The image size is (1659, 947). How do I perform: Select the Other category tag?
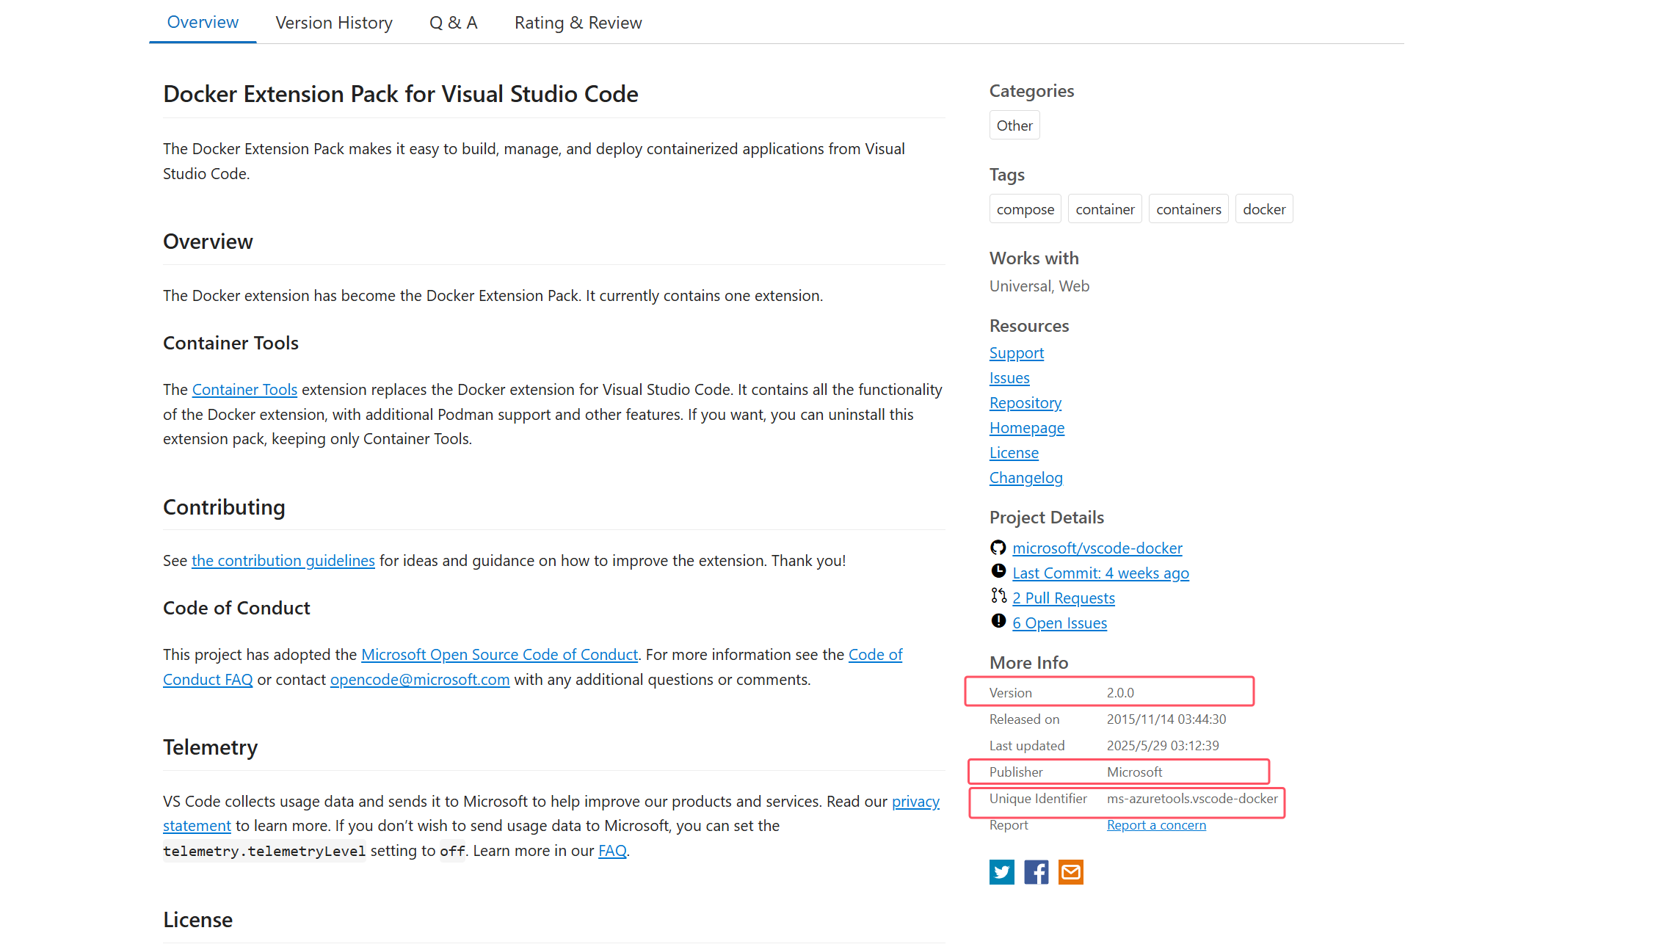coord(1014,126)
